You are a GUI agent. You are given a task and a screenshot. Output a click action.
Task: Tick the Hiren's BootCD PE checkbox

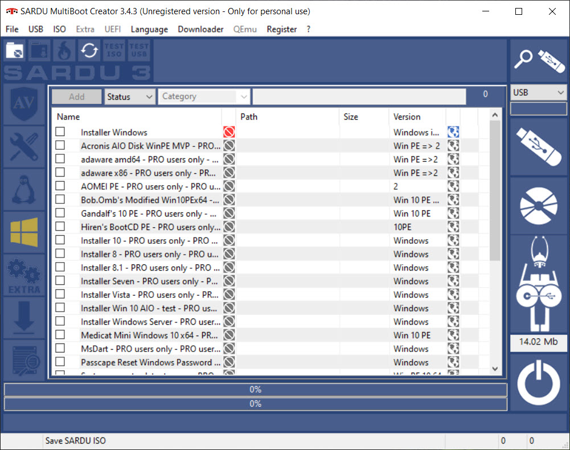pos(60,227)
